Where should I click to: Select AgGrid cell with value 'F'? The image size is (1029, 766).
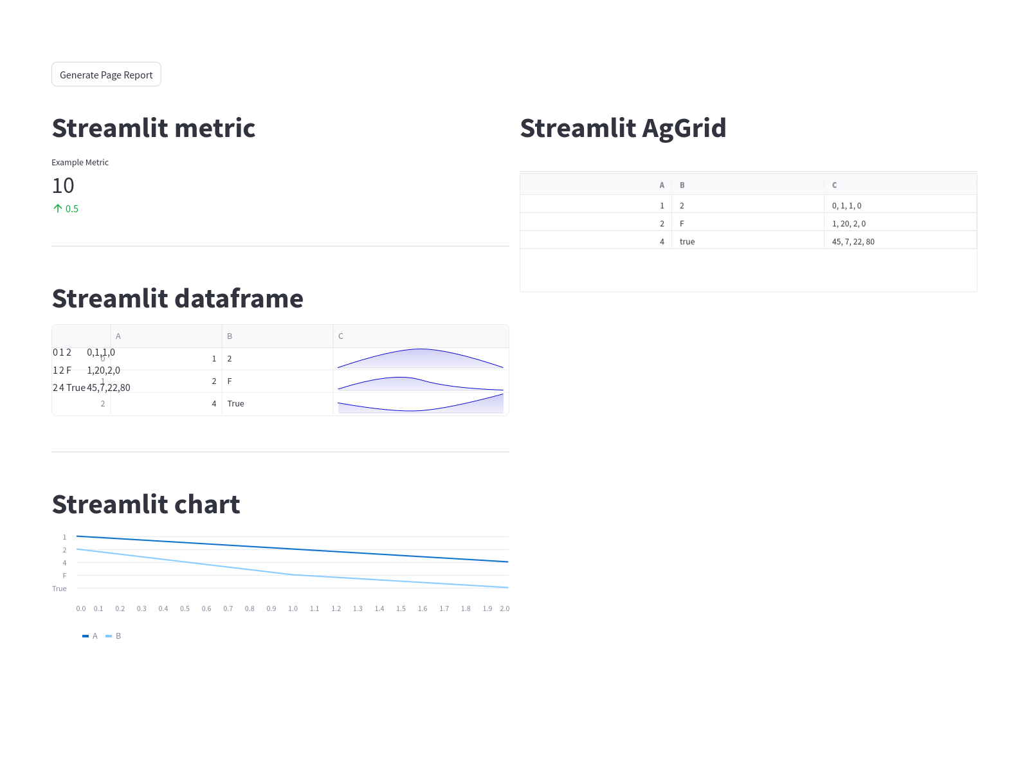748,224
